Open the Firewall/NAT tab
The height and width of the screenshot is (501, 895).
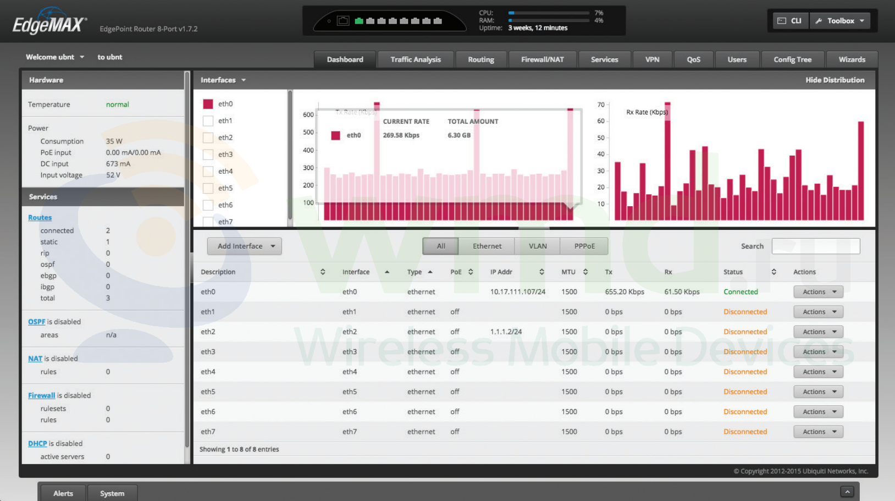coord(543,59)
